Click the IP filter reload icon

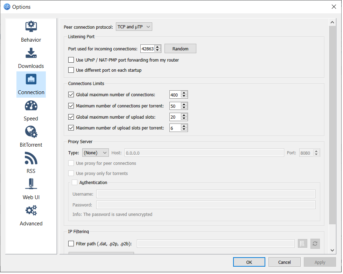(x=315, y=244)
